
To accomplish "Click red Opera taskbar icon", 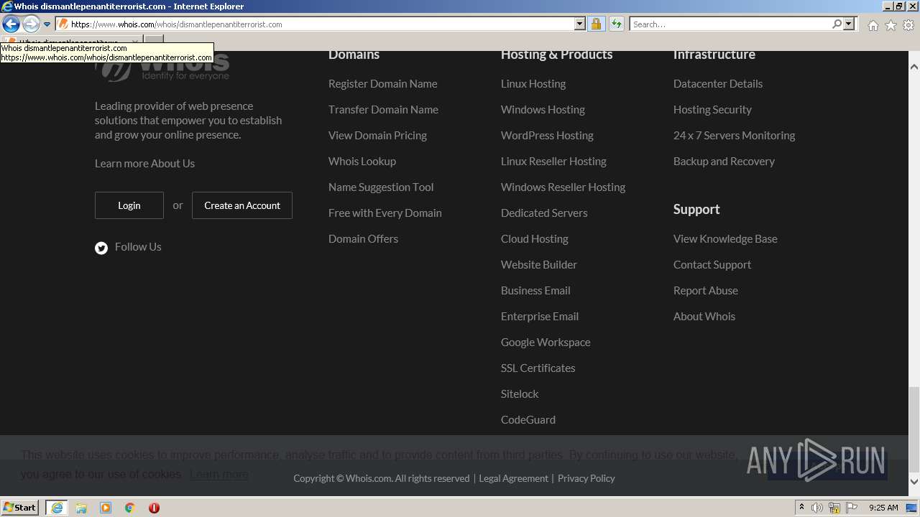I will click(154, 508).
